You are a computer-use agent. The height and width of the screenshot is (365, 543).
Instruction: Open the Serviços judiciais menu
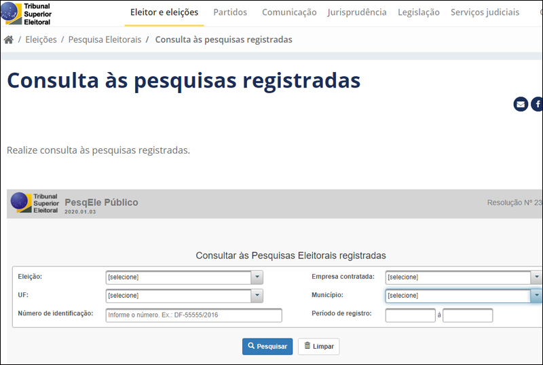[485, 12]
